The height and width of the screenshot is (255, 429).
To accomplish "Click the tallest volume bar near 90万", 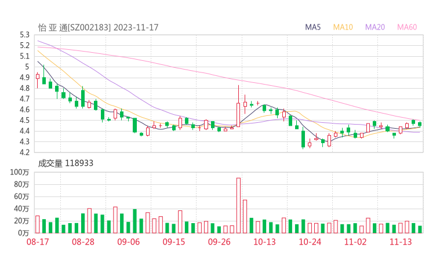I will click(238, 206).
